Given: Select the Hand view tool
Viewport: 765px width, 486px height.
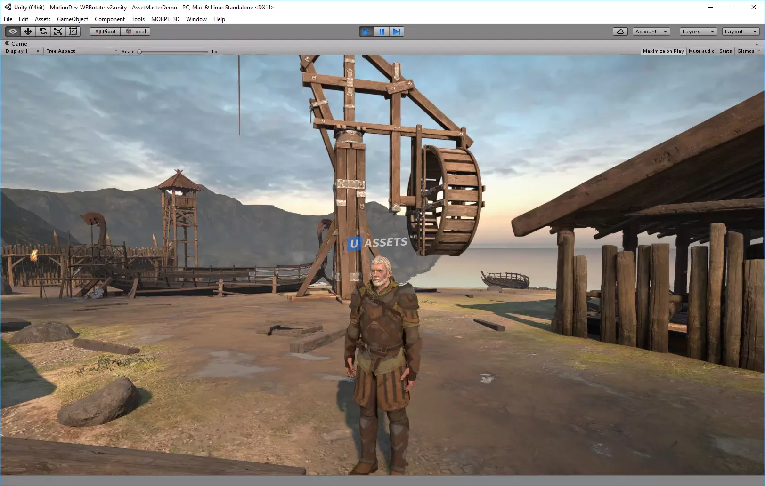Looking at the screenshot, I should coord(13,32).
